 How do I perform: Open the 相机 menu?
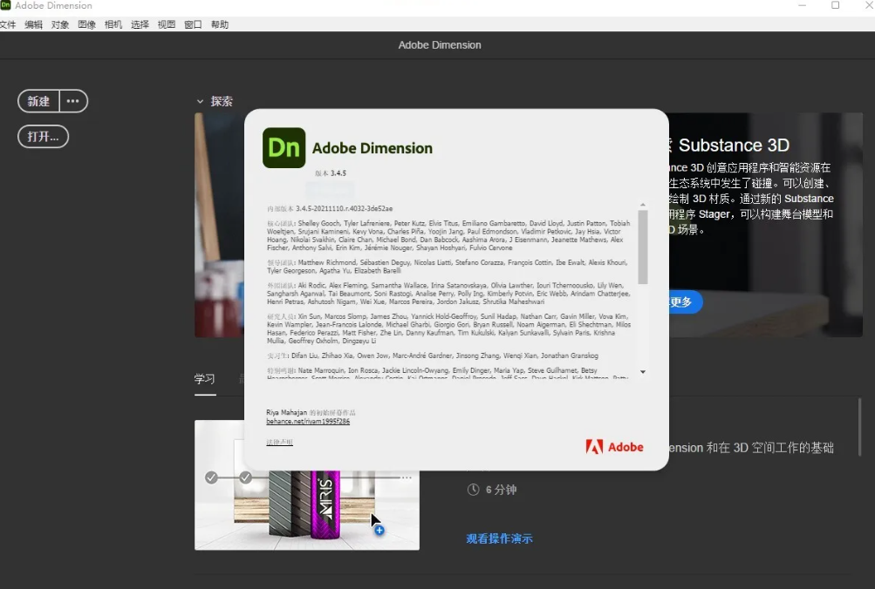point(113,24)
